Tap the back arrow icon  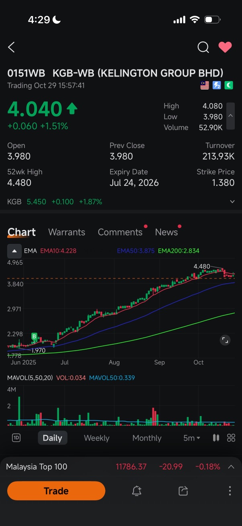click(11, 47)
